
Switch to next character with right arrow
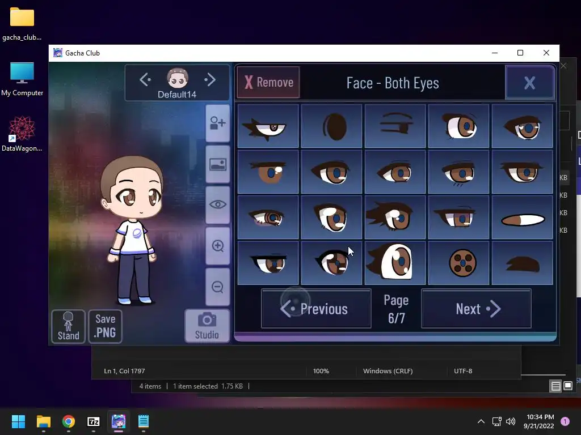click(210, 79)
